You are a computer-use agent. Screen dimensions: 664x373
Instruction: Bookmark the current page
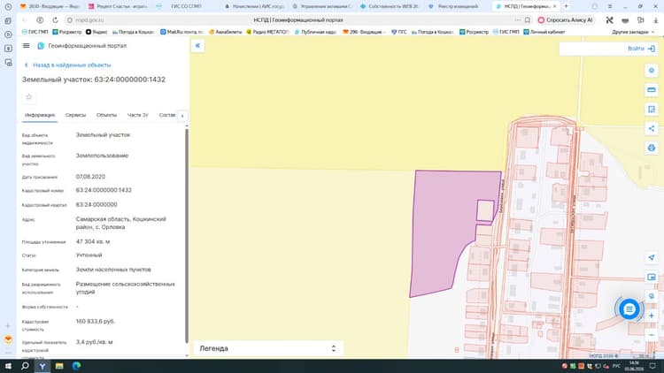pos(528,19)
